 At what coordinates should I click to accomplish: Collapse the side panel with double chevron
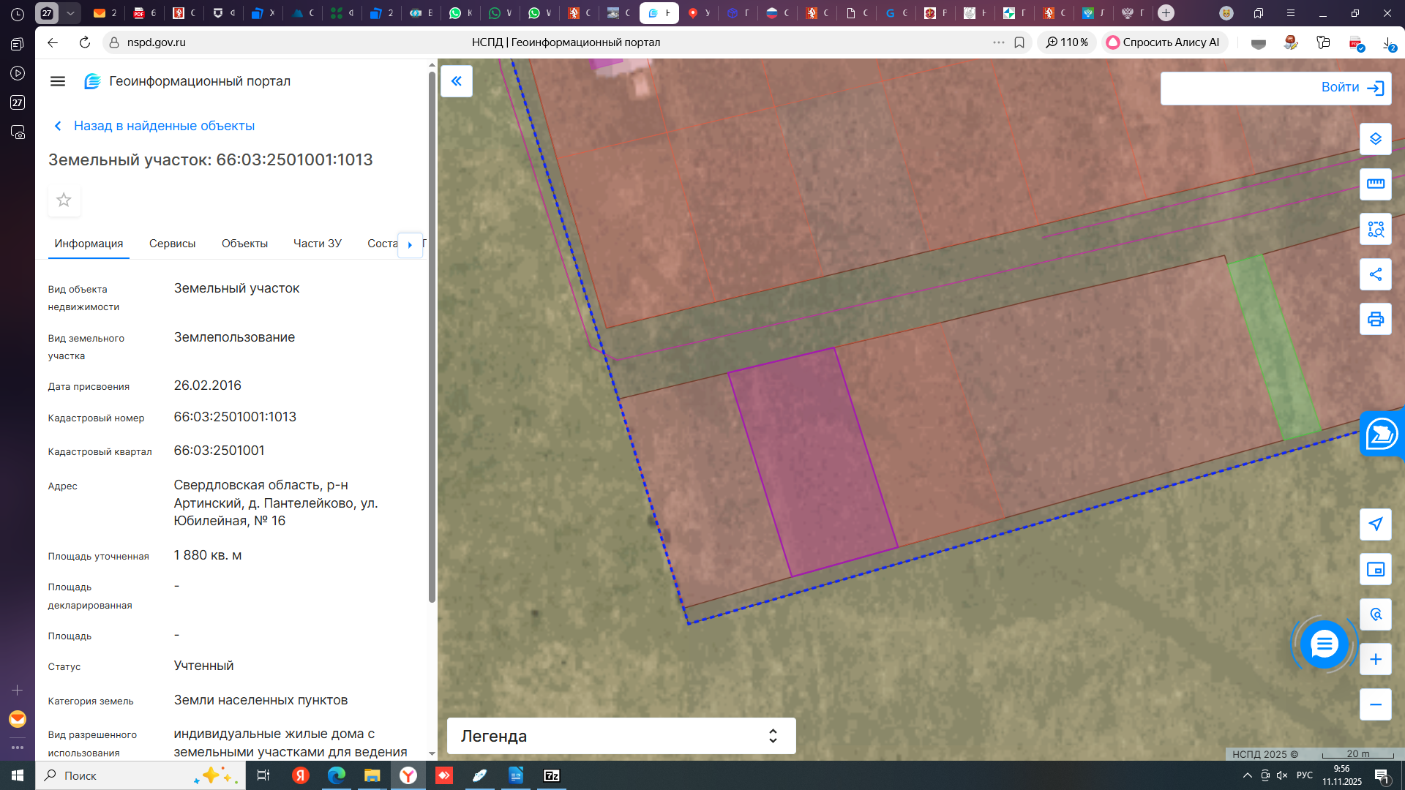(x=456, y=81)
